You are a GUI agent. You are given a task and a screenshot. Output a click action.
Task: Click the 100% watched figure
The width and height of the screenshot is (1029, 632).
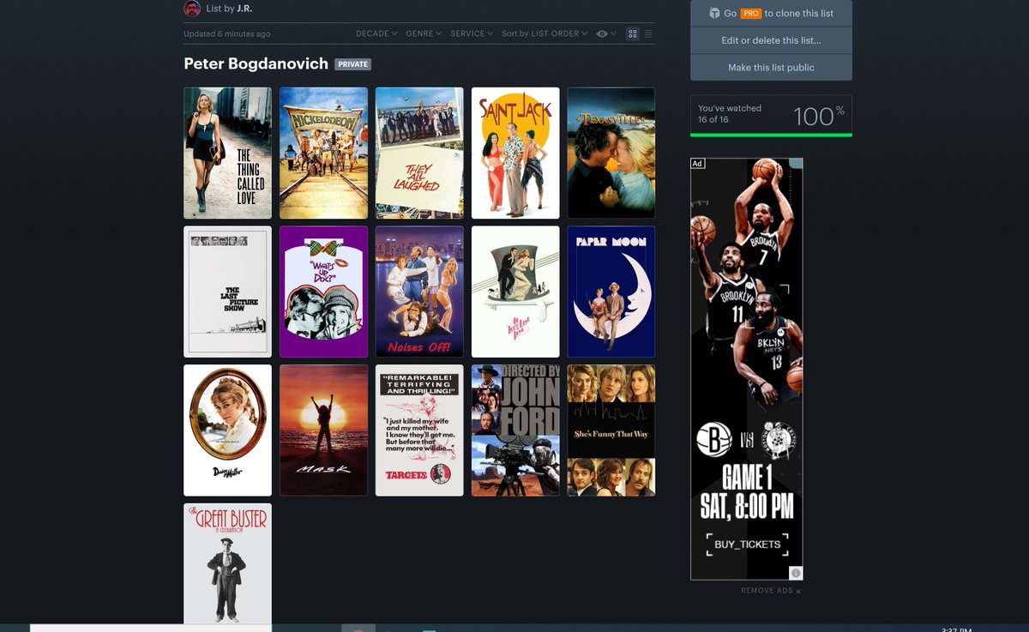click(818, 115)
